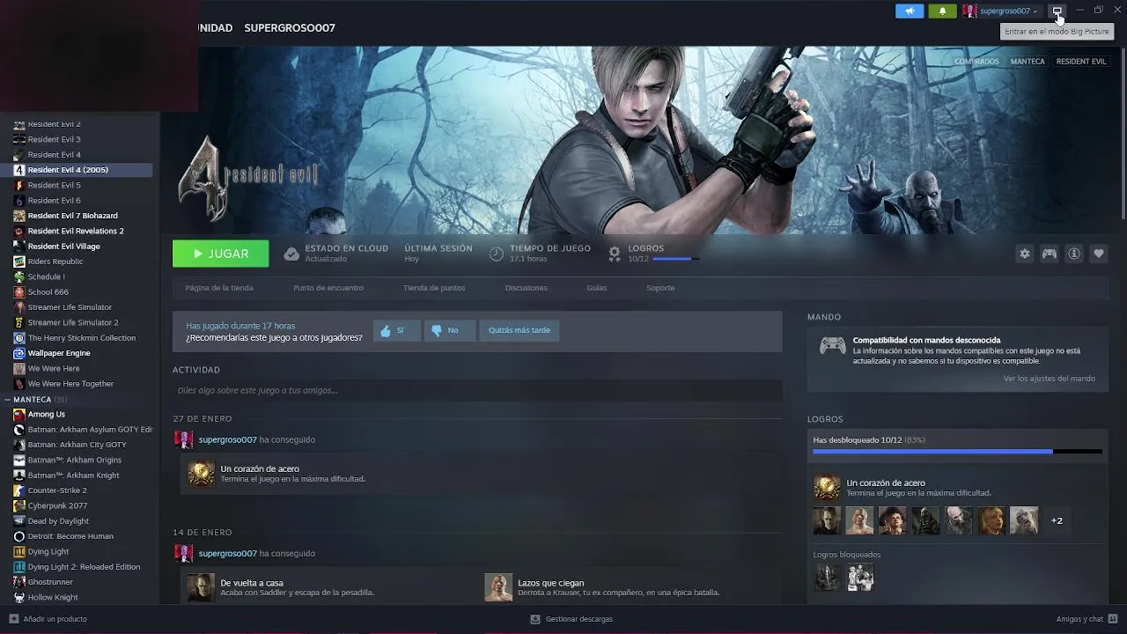
Task: Select Resident Evil 7 Biohazard in library
Action: (72, 216)
